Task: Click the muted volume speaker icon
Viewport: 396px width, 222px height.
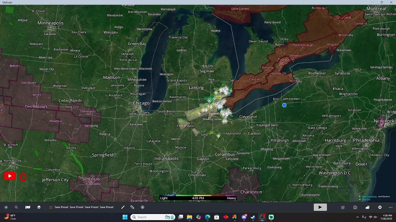Action: 376,217
